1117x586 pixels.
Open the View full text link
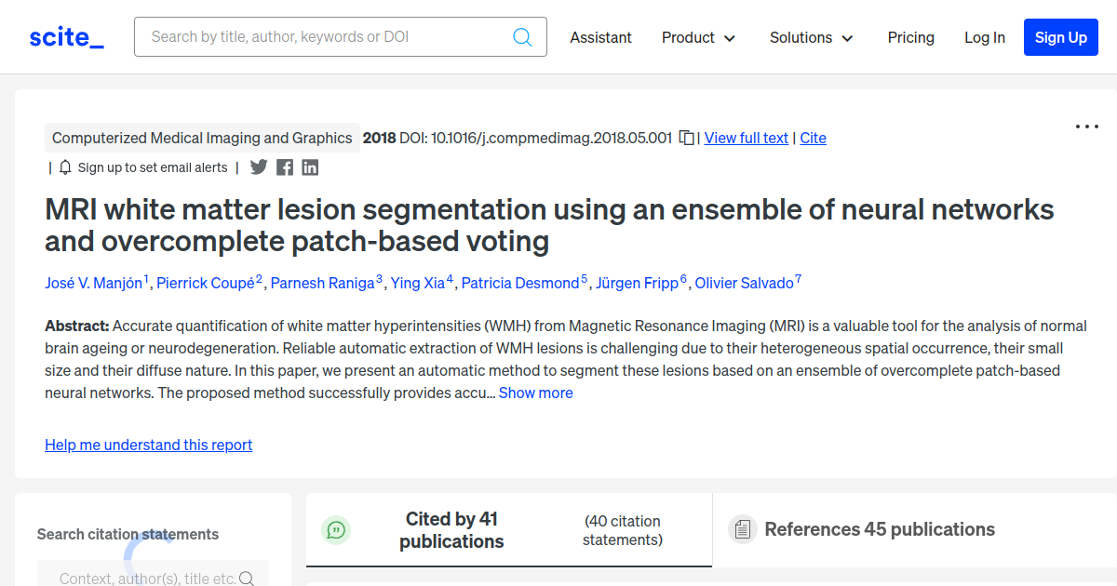(x=747, y=138)
